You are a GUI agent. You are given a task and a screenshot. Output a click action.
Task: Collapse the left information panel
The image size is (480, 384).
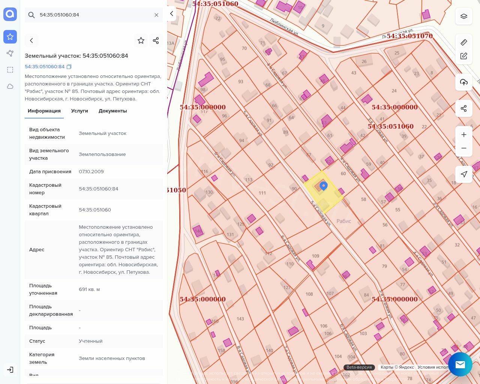point(171,14)
